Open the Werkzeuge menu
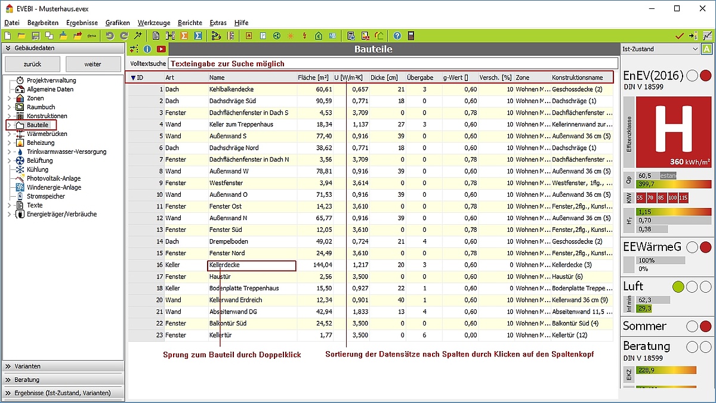This screenshot has width=716, height=403. coord(154,23)
